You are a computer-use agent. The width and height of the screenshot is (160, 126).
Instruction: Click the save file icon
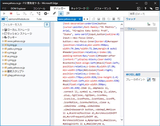[99, 19]
